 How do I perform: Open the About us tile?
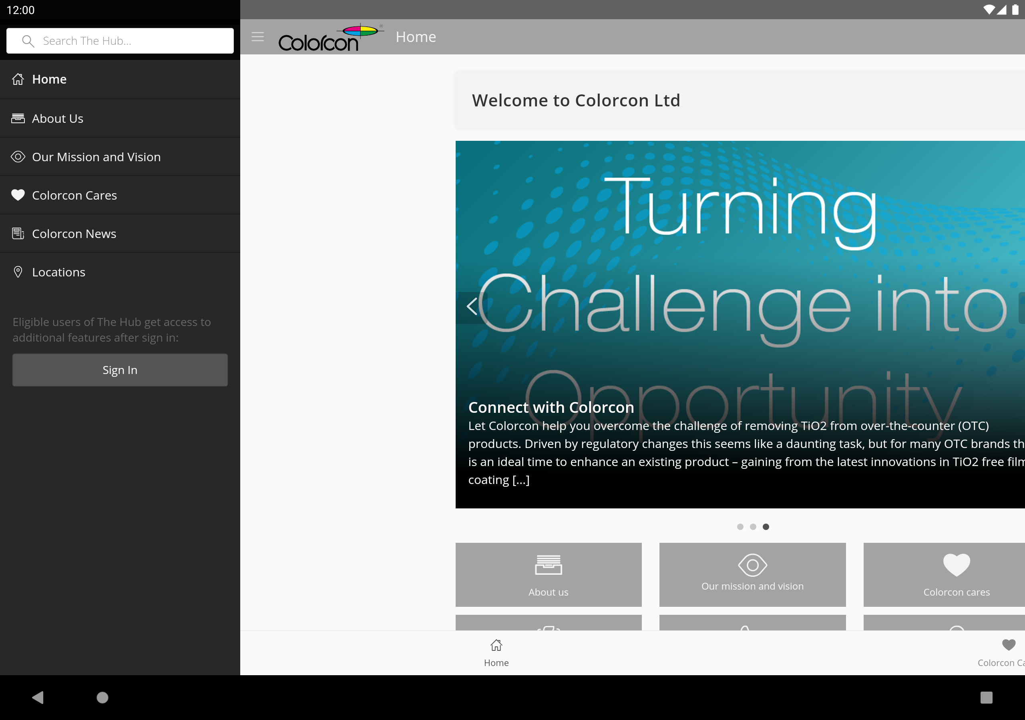click(548, 574)
